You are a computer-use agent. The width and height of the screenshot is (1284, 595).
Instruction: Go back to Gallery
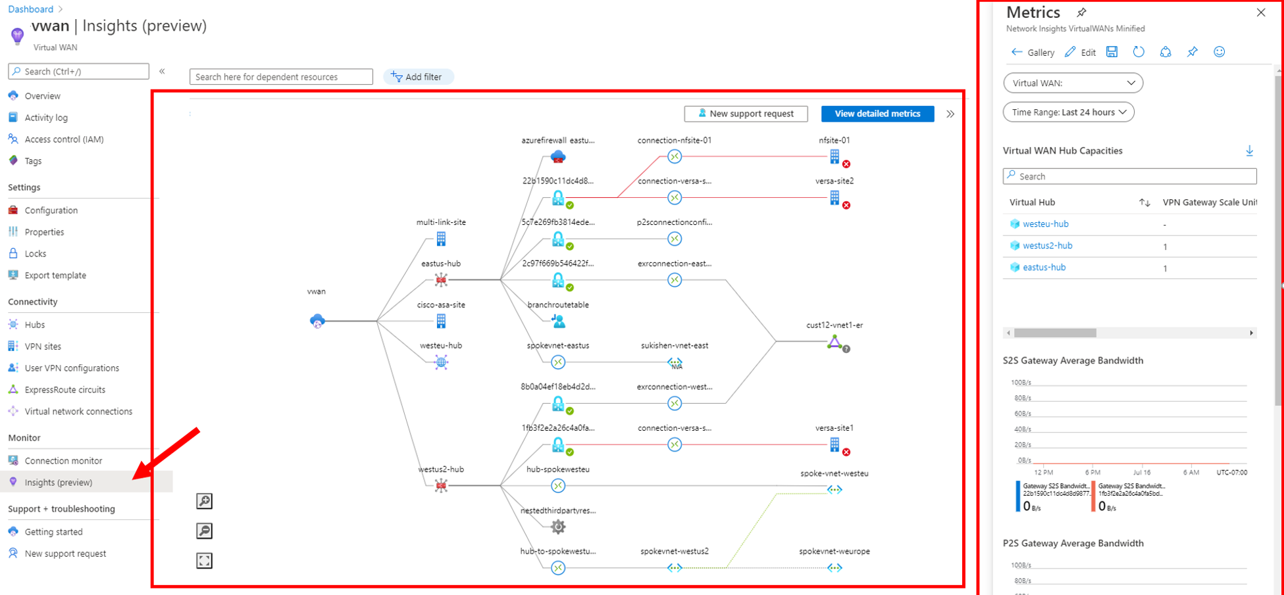[1033, 53]
